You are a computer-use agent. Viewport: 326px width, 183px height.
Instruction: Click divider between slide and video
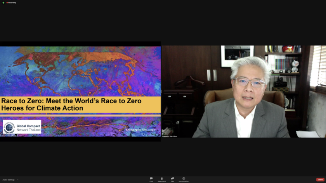click(x=161, y=92)
